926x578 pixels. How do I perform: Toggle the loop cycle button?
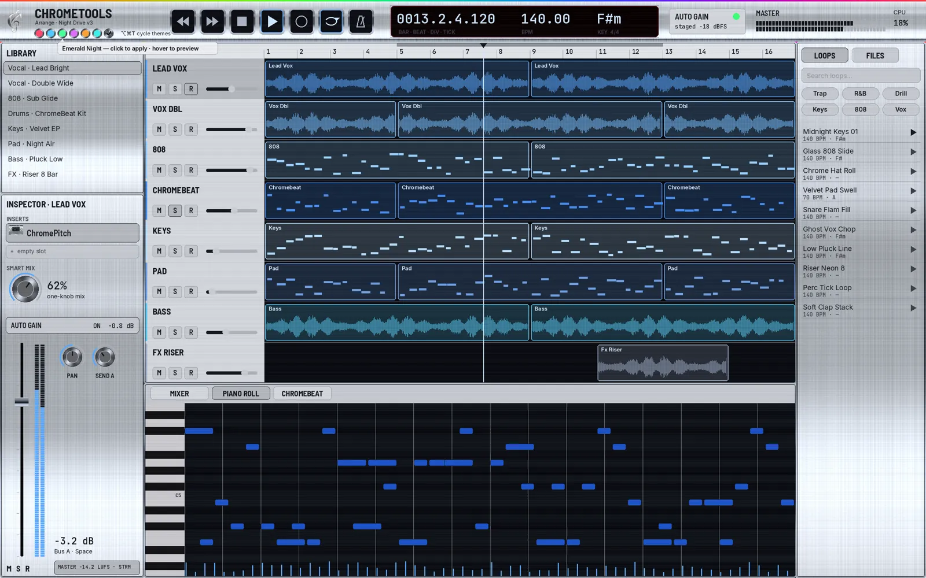point(332,22)
